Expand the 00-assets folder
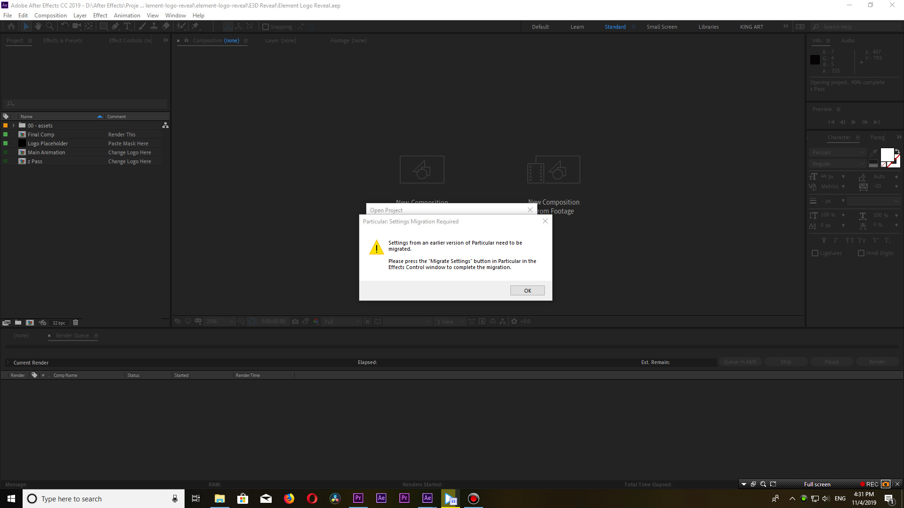 (x=14, y=125)
